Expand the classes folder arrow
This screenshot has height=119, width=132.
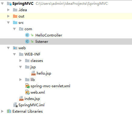[x=21, y=61]
